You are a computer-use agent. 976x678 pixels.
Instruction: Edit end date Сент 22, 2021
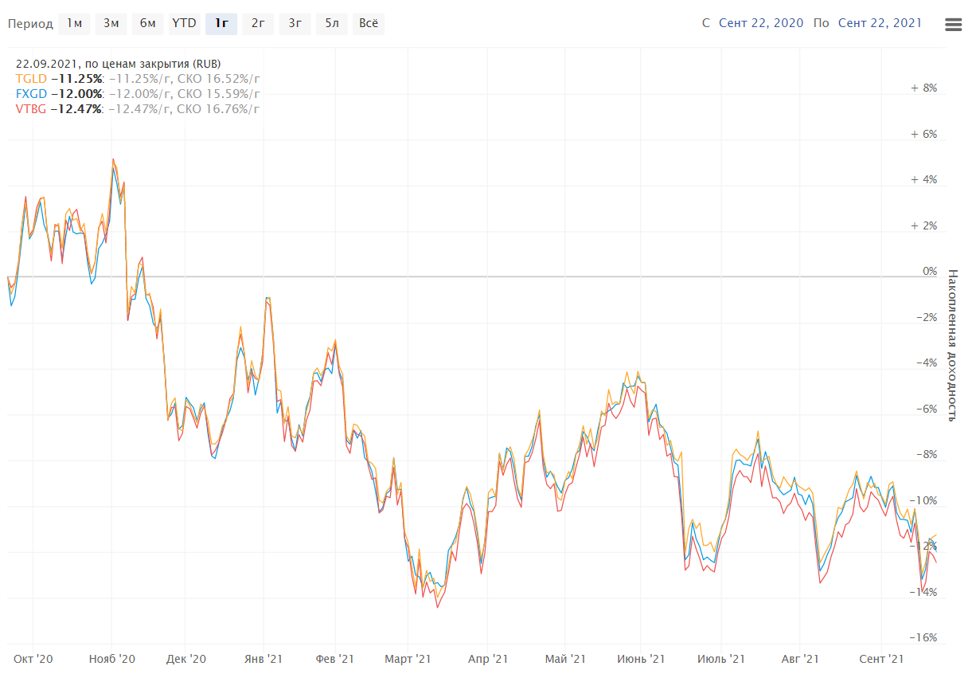tap(880, 23)
